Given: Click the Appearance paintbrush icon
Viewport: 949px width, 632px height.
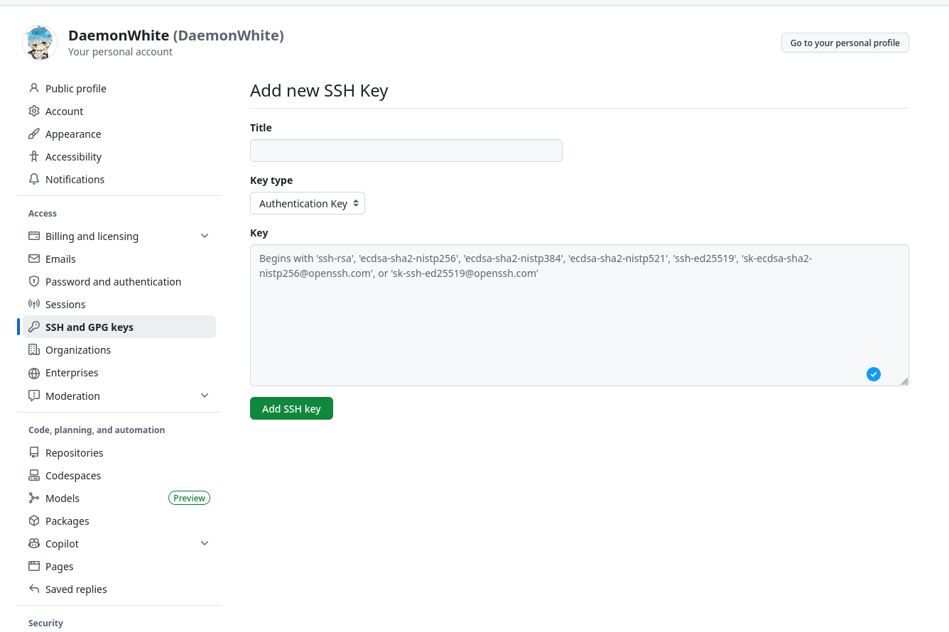Looking at the screenshot, I should pos(34,134).
